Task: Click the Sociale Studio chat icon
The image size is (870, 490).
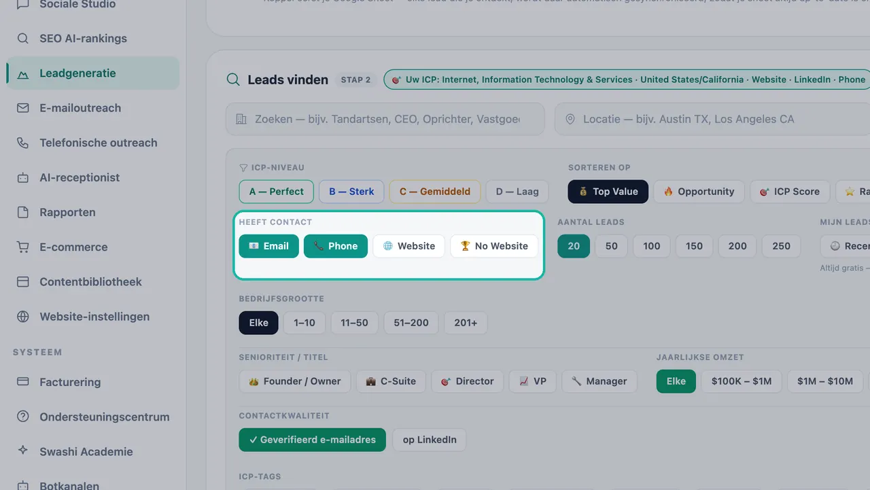Action: click(x=23, y=4)
